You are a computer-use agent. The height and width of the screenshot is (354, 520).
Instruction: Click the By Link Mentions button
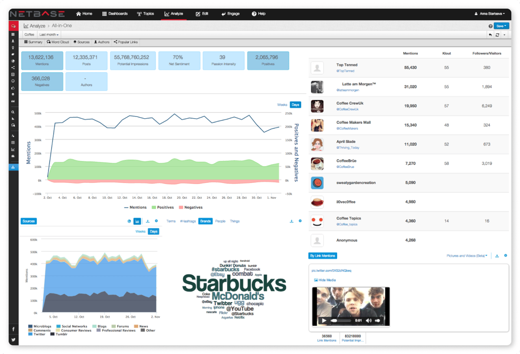pos(322,255)
